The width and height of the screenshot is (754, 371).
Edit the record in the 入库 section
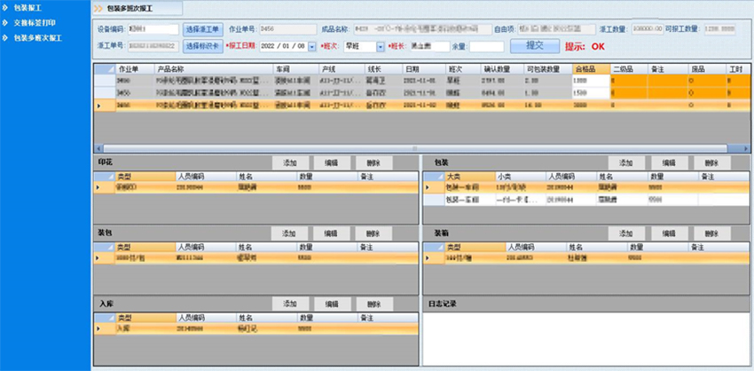click(x=333, y=304)
